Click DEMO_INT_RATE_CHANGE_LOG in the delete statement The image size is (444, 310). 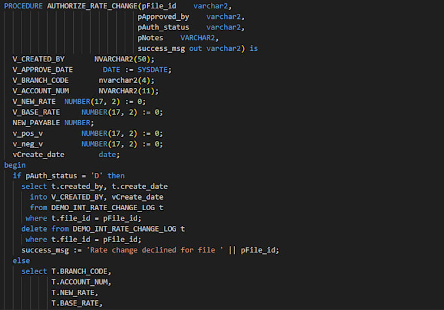click(125, 229)
